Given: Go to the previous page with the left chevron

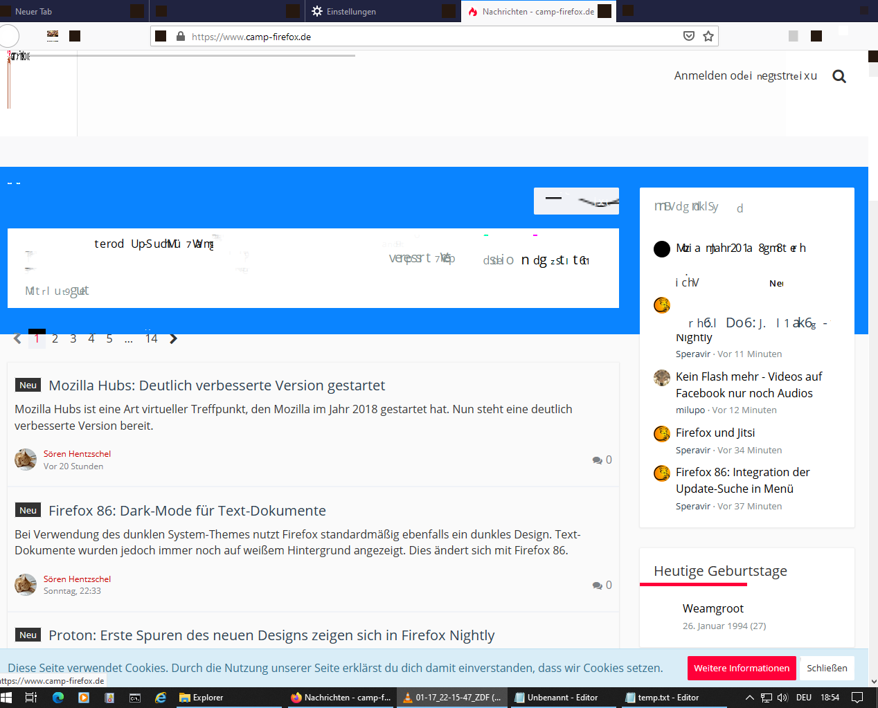Looking at the screenshot, I should (17, 338).
